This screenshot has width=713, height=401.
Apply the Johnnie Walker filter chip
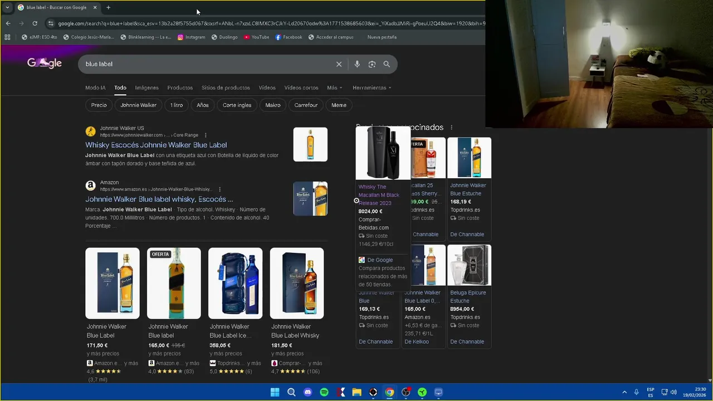(x=138, y=105)
